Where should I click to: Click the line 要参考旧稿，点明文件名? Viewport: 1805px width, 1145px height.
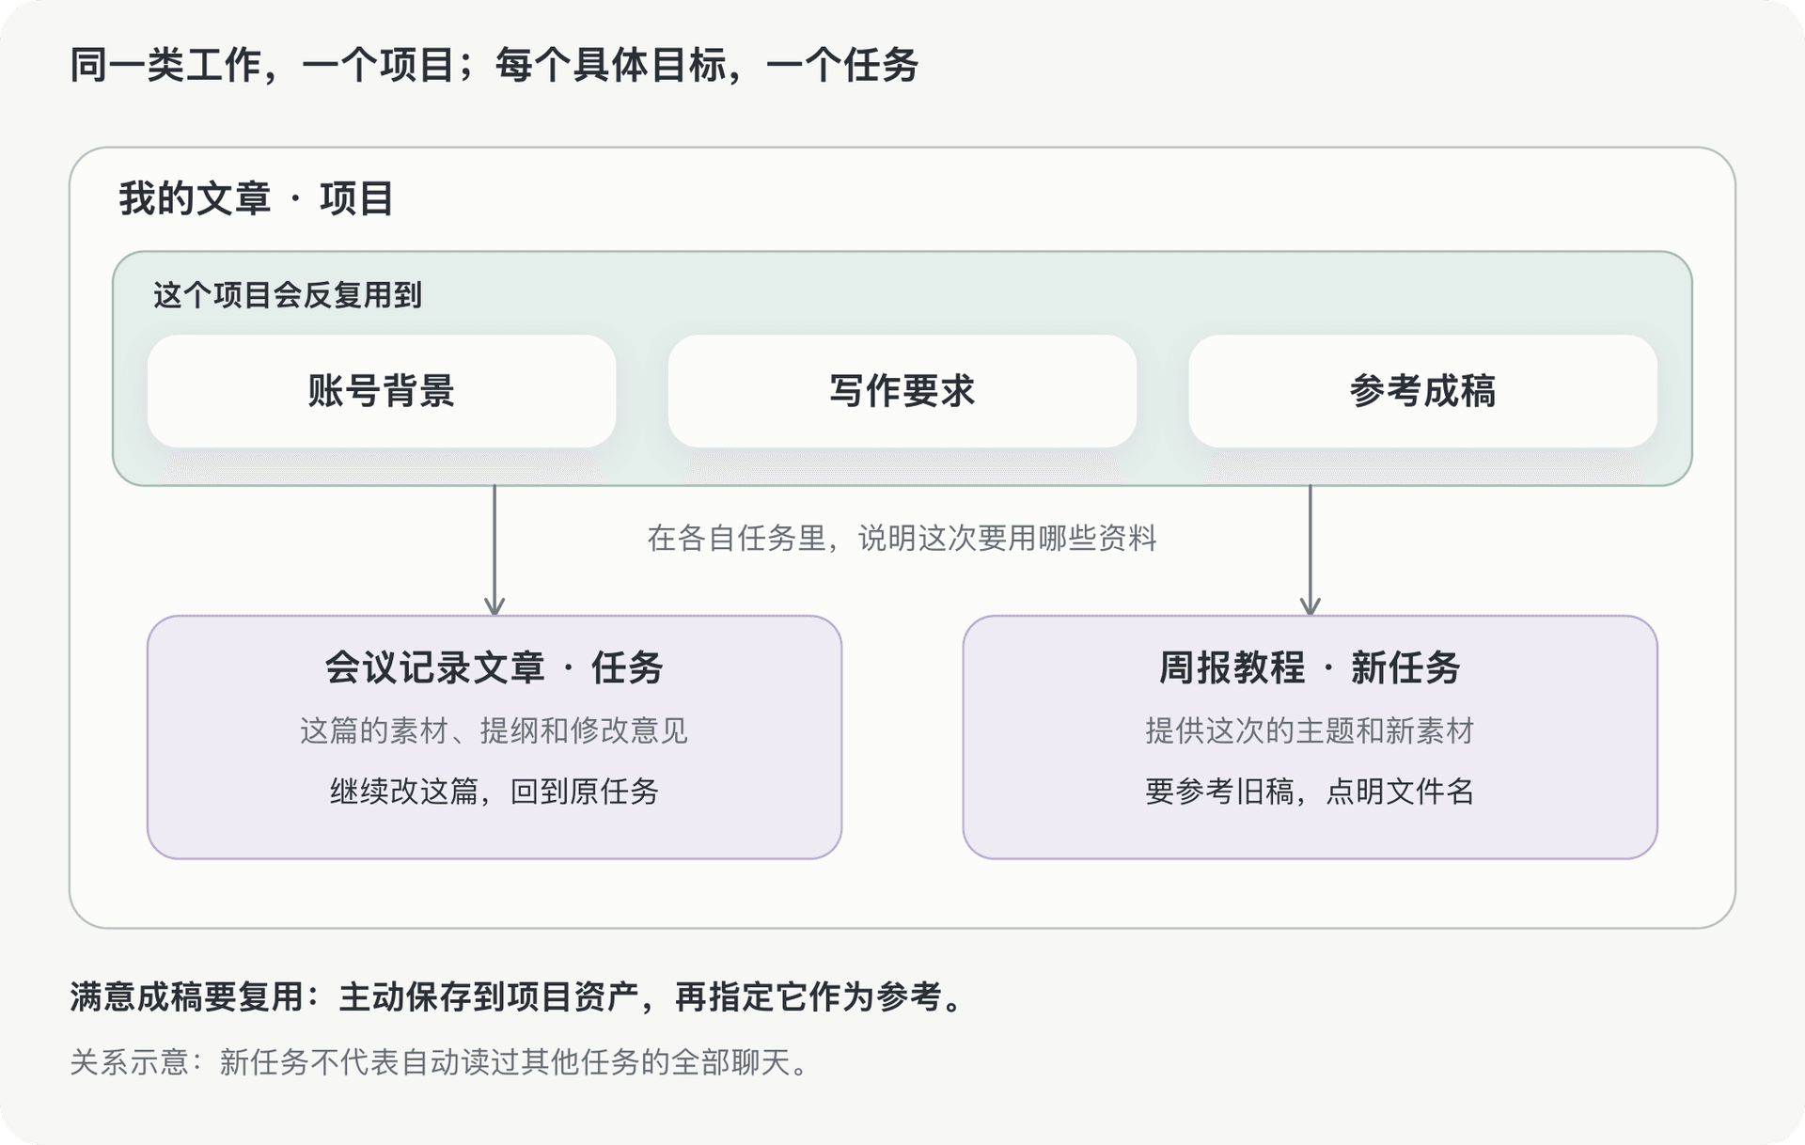[1310, 792]
